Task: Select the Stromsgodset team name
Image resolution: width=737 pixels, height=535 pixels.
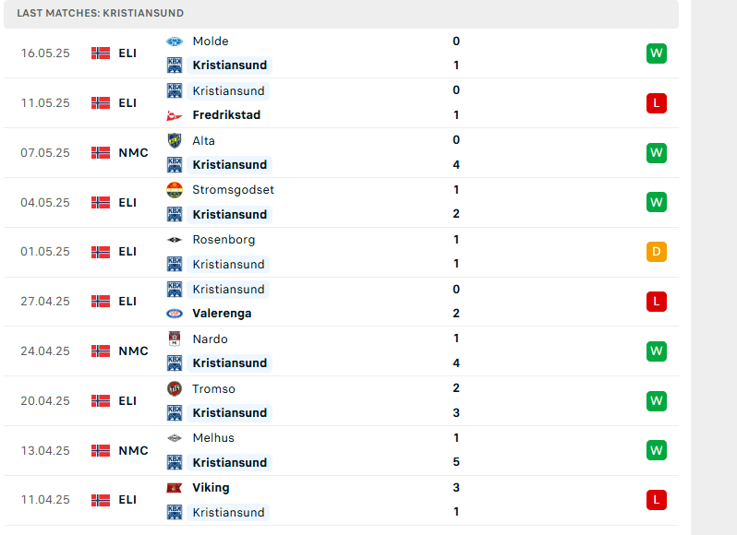Action: [x=233, y=190]
